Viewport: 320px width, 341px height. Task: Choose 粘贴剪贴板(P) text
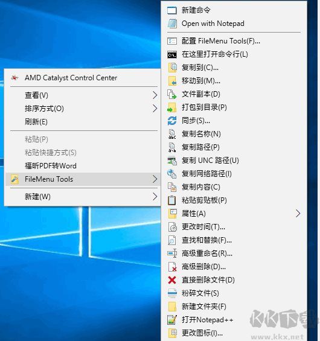pyautogui.click(x=204, y=200)
